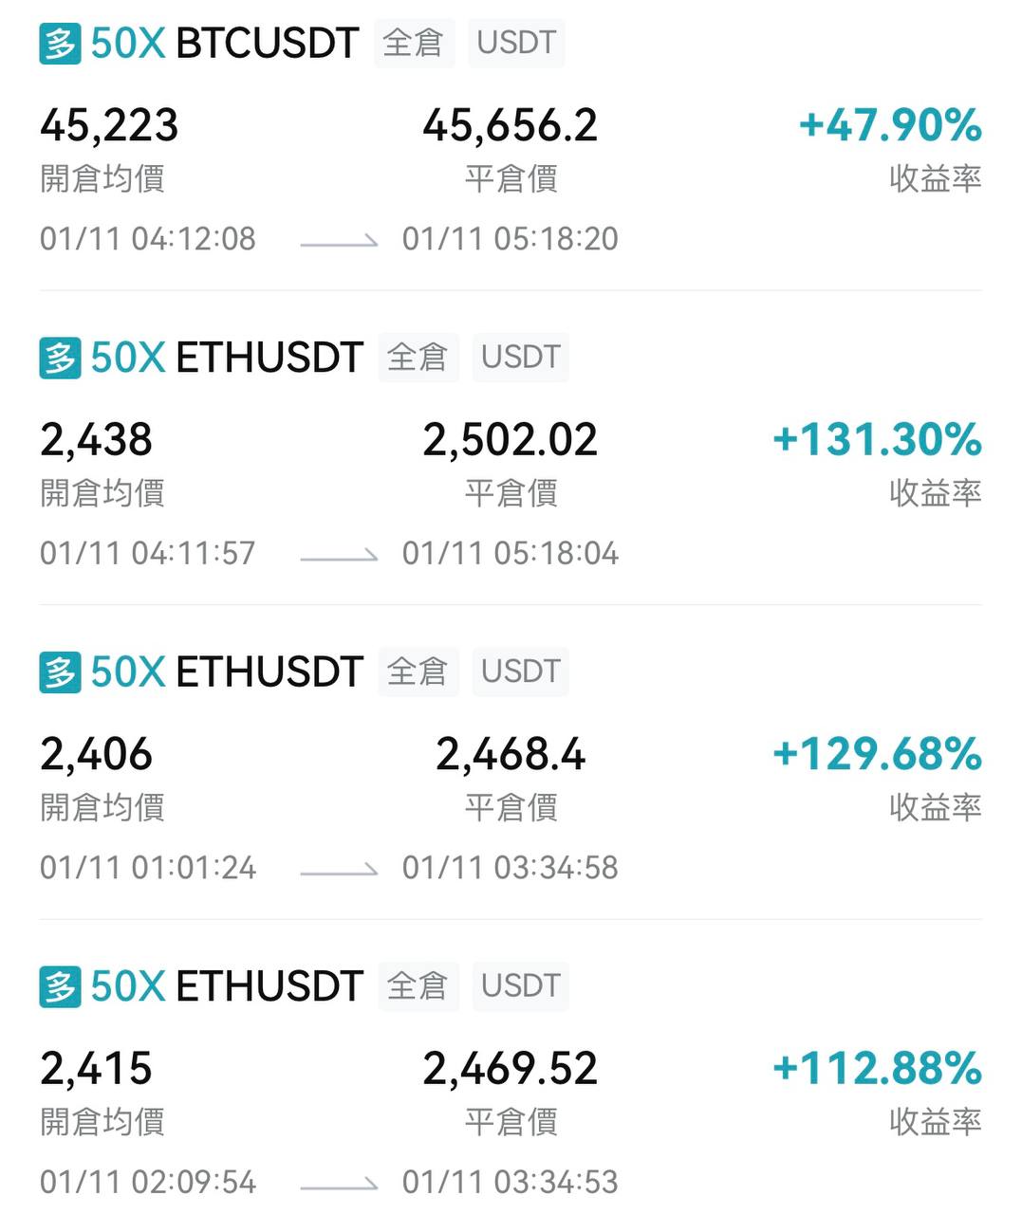This screenshot has width=1022, height=1214.
Task: Click the closing price 2,468.4
Action: tap(511, 755)
